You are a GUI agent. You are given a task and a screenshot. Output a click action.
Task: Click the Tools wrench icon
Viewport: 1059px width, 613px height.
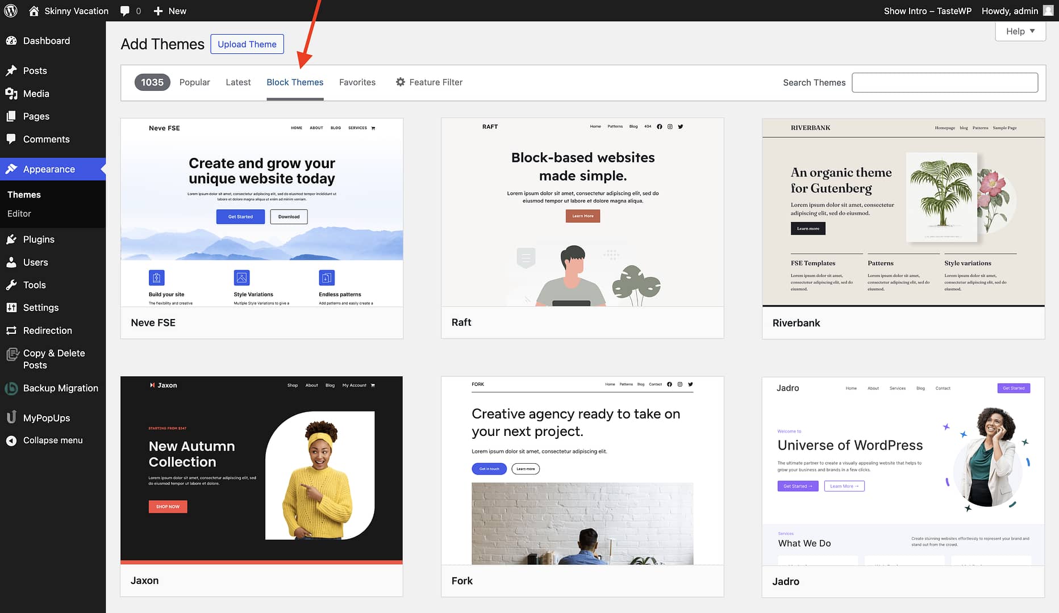pyautogui.click(x=11, y=285)
